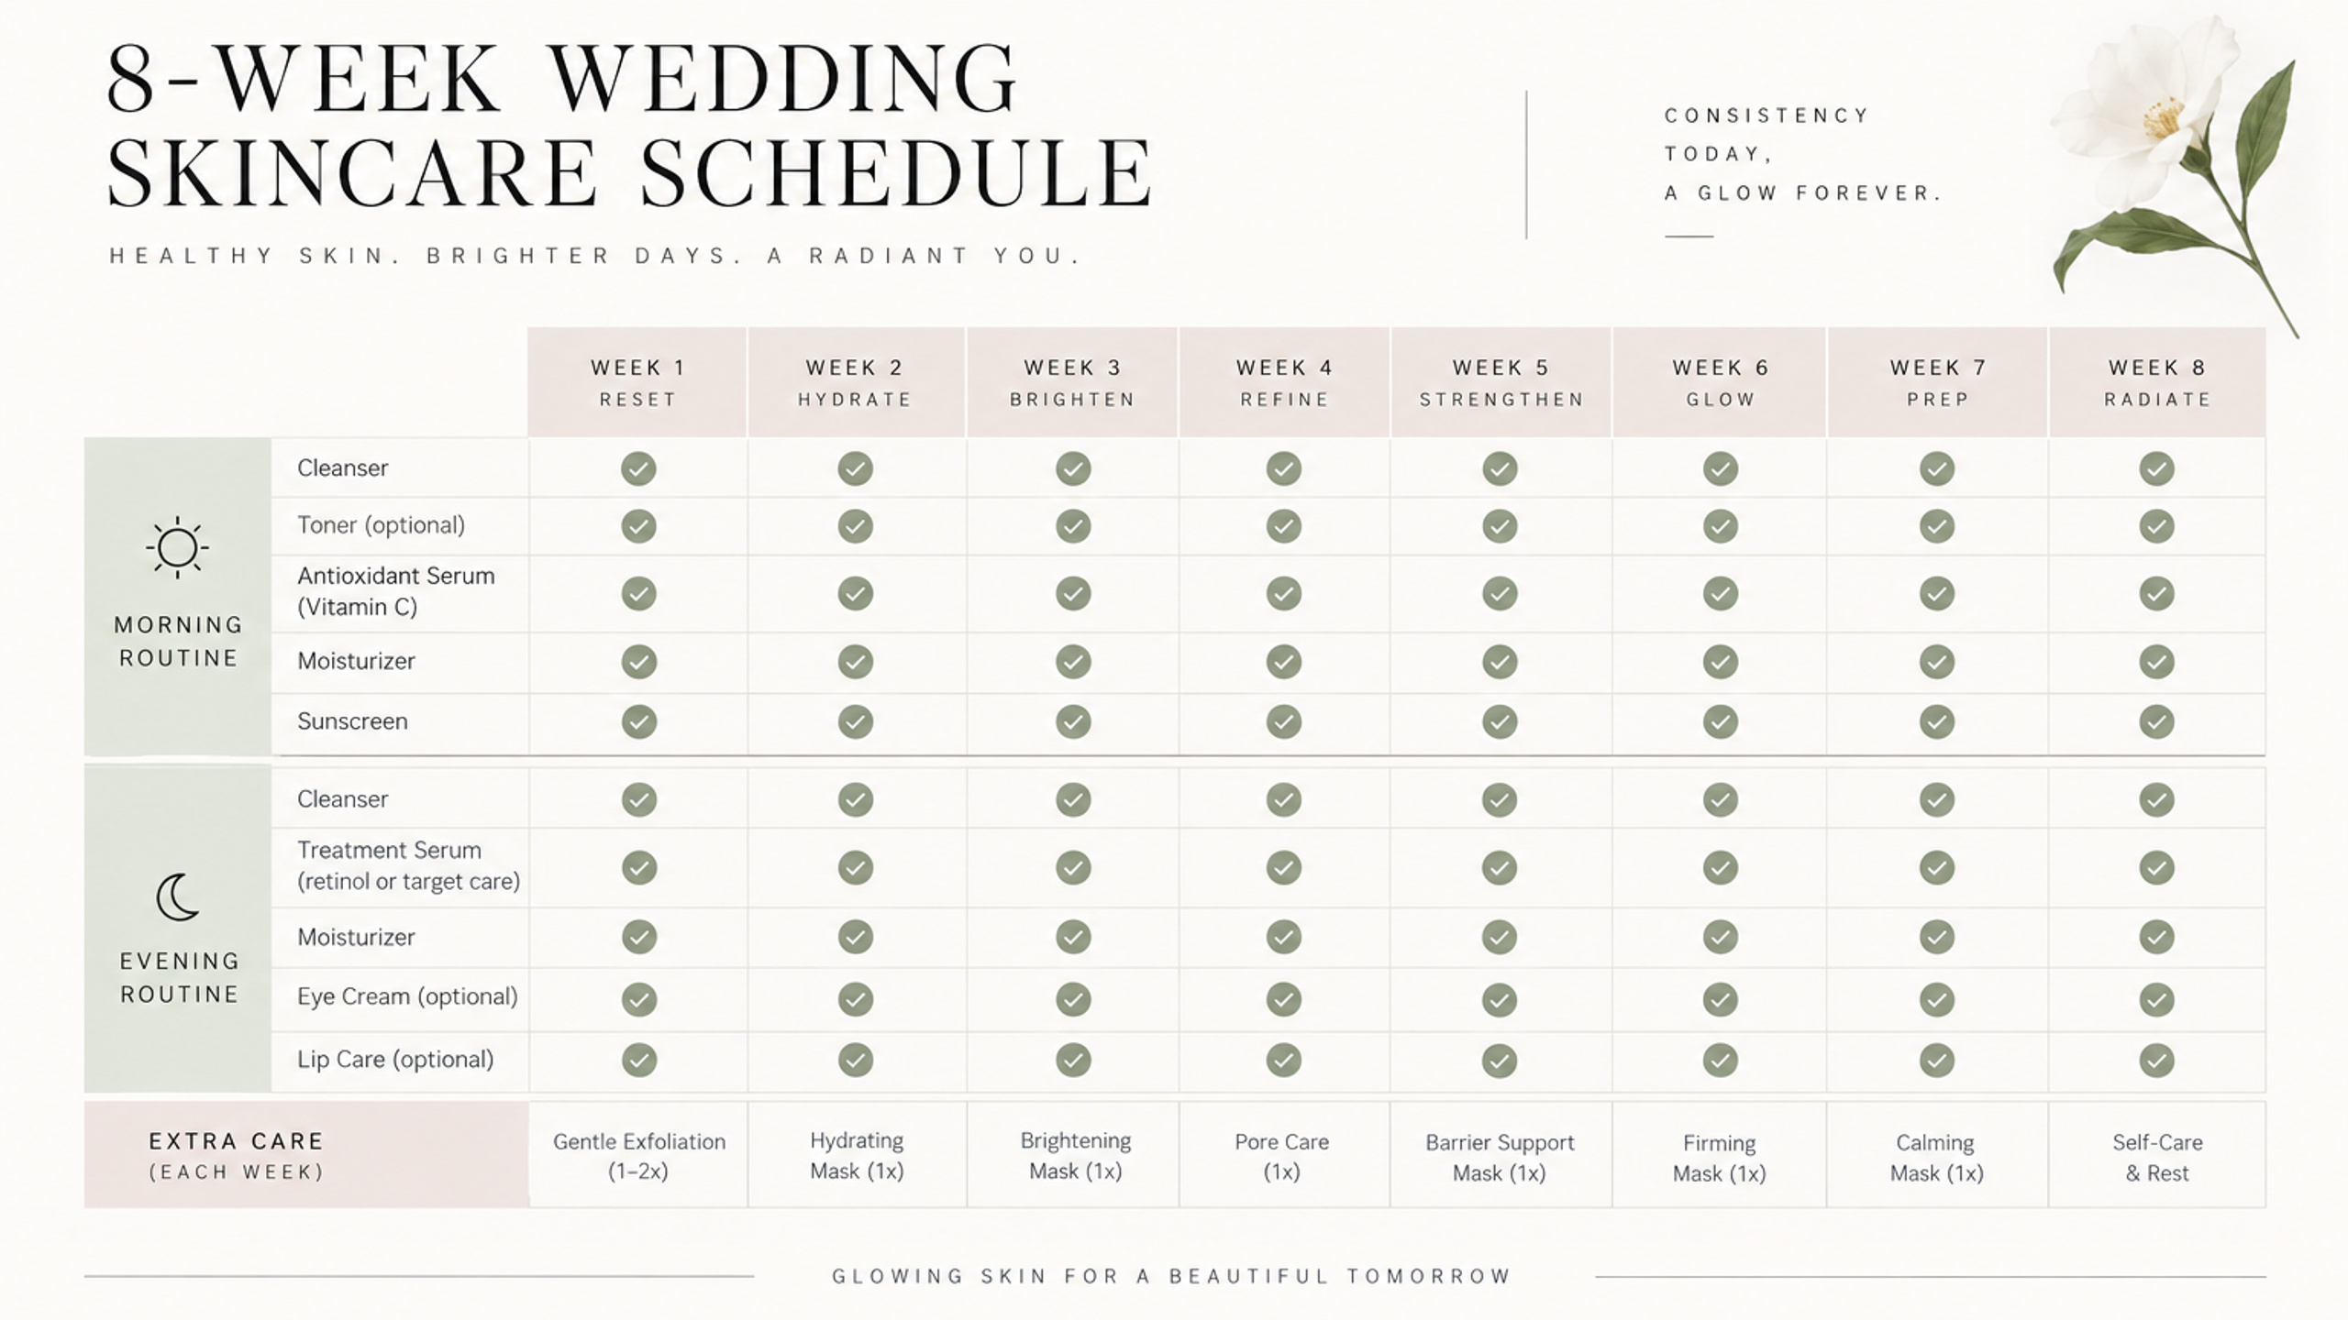Image resolution: width=2348 pixels, height=1320 pixels.
Task: Toggle Week 5 Lip Care check
Action: coord(1500,1061)
